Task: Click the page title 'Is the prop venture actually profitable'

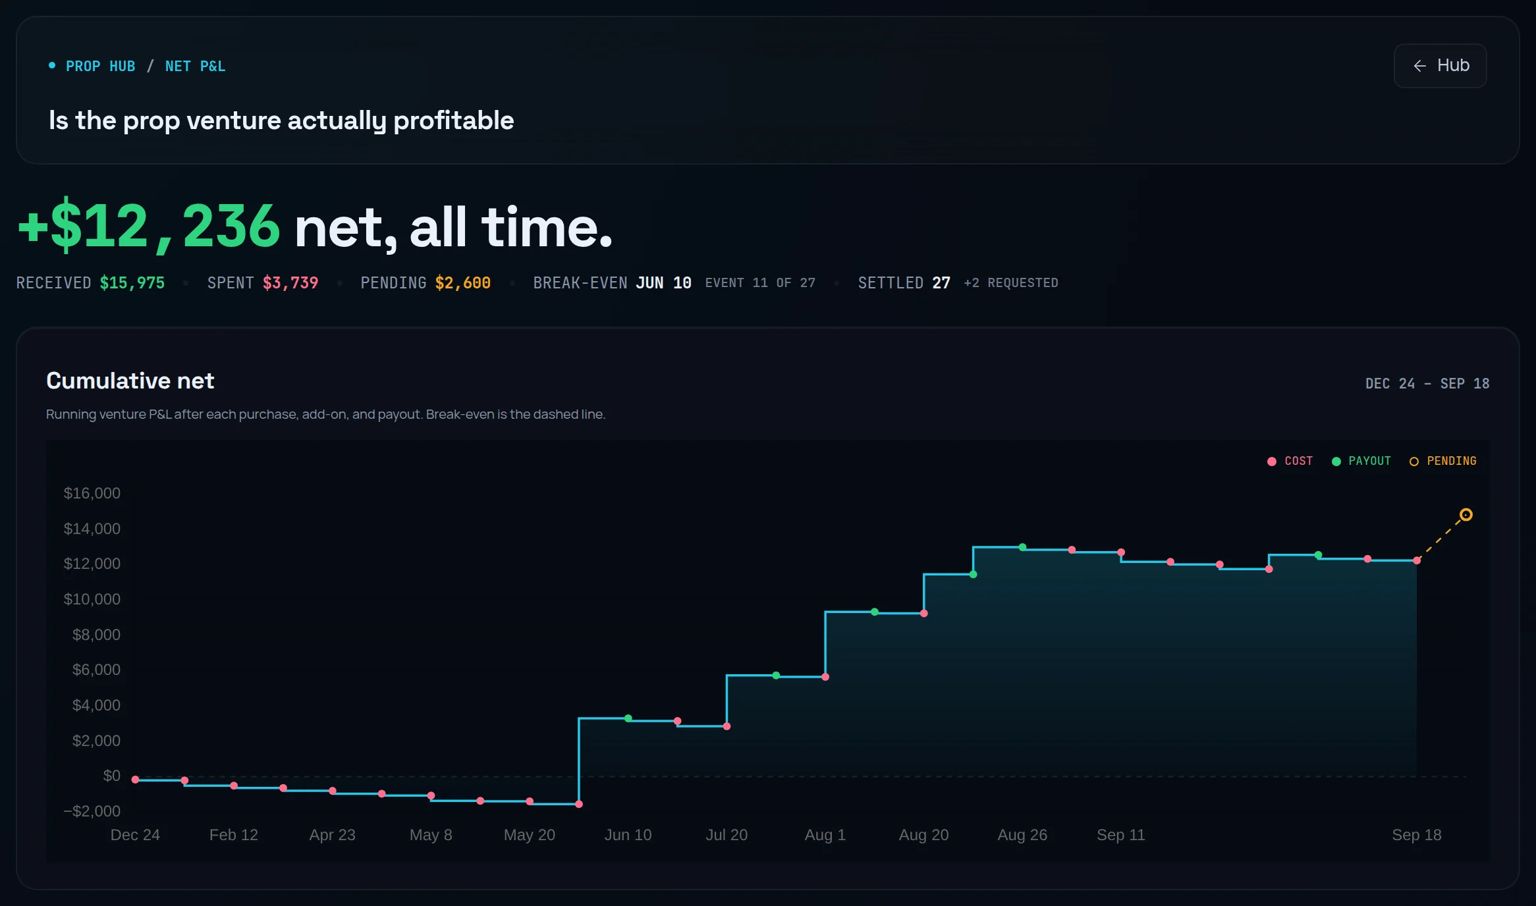Action: point(281,120)
